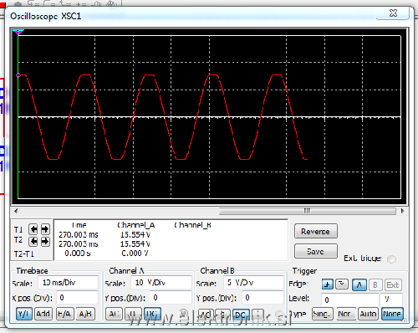The image size is (418, 333).
Task: Select falling edge trigger icon
Action: pyautogui.click(x=342, y=284)
